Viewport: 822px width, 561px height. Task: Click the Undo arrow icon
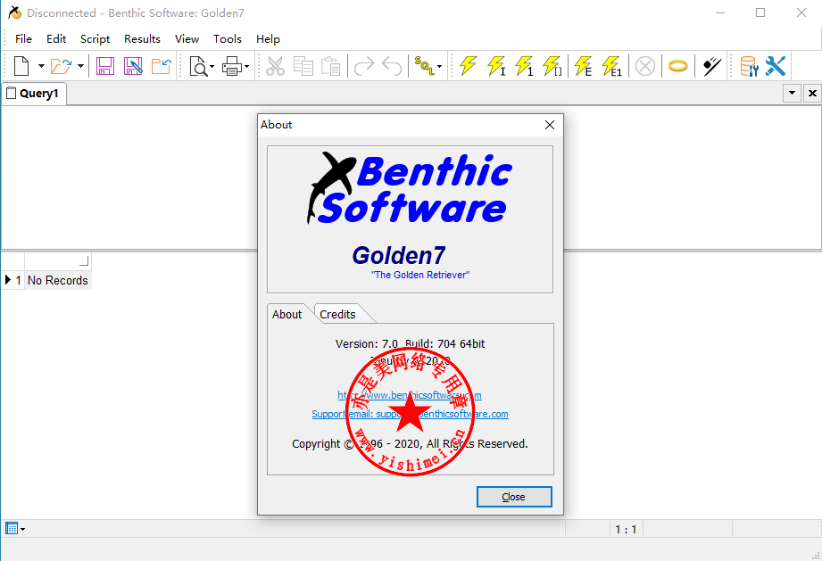point(392,66)
